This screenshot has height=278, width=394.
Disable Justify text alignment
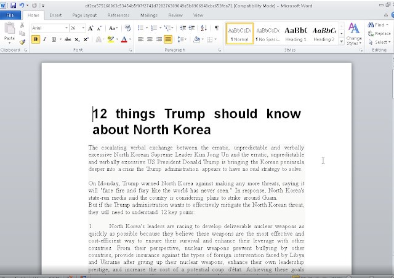click(x=169, y=39)
